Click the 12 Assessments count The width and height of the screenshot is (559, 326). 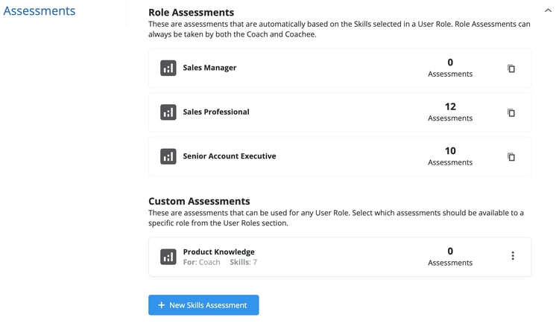pos(450,112)
